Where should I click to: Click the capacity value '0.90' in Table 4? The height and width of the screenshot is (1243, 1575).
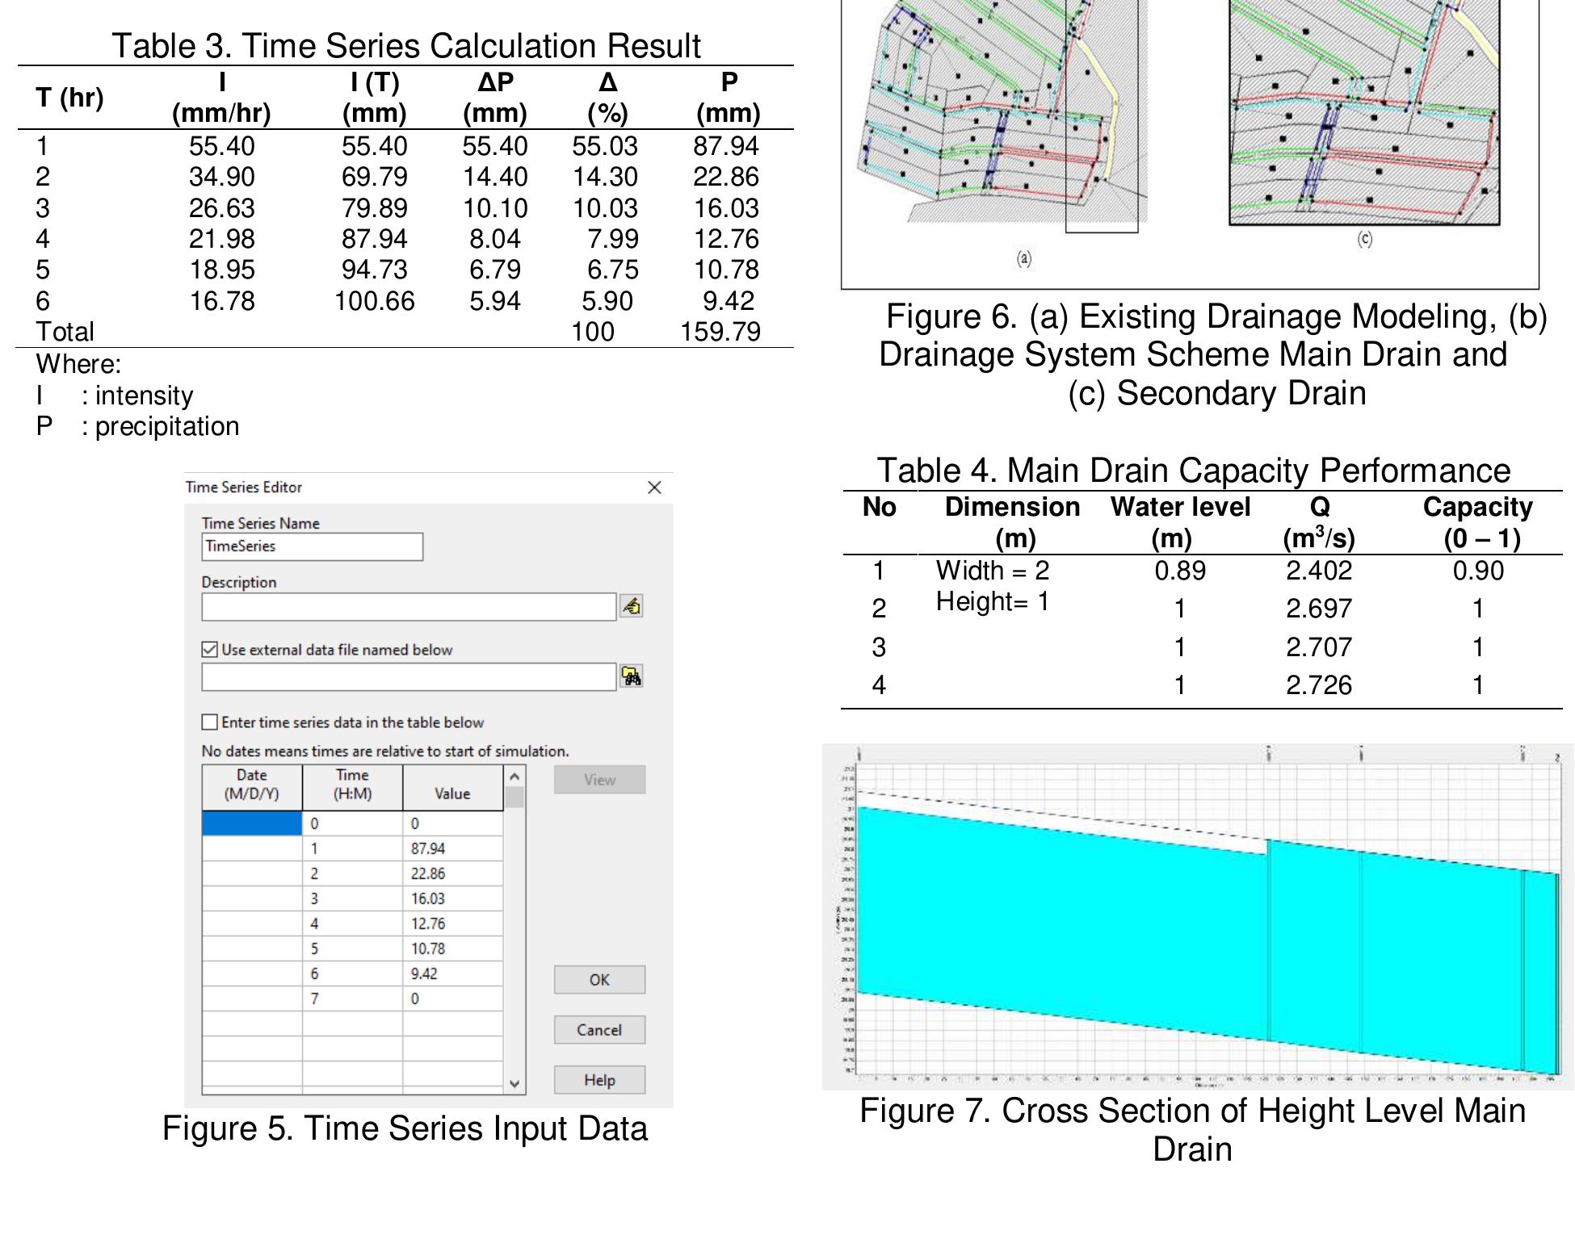click(x=1478, y=571)
